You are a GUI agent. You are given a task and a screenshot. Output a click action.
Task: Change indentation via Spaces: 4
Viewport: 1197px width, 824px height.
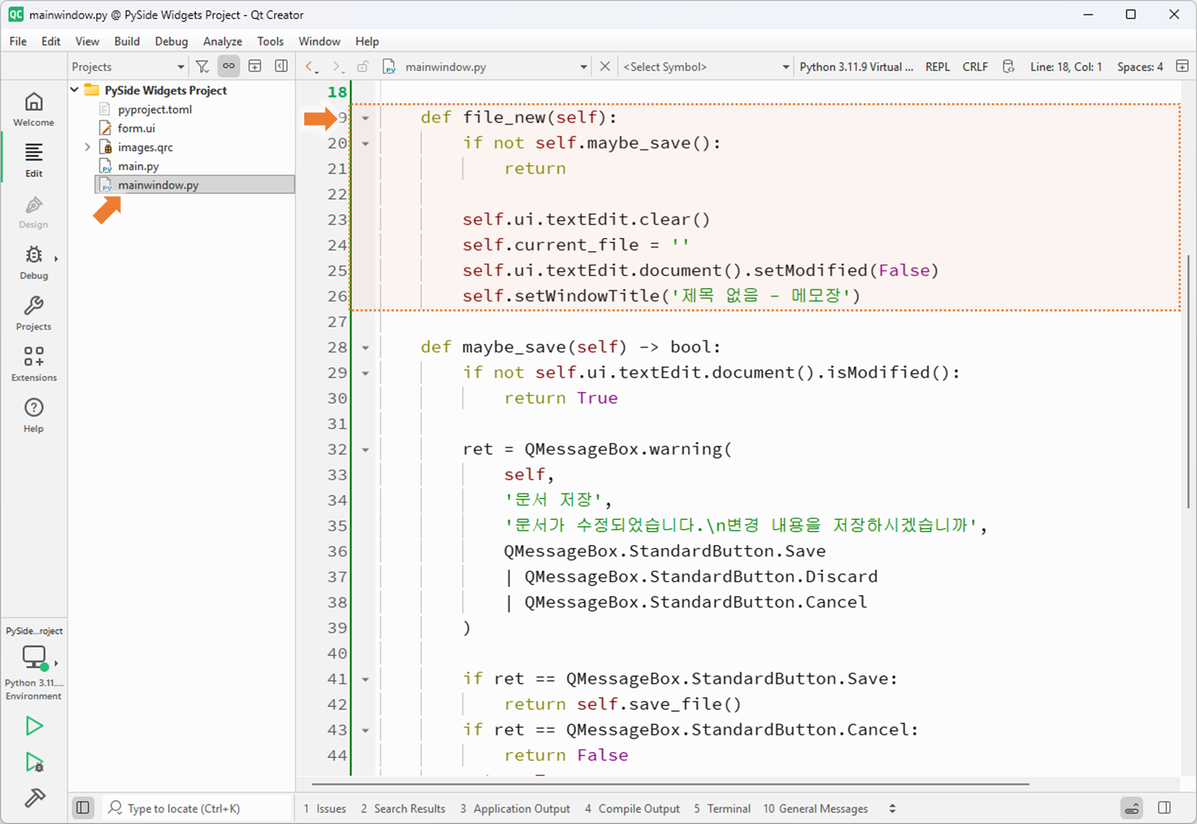(1140, 67)
